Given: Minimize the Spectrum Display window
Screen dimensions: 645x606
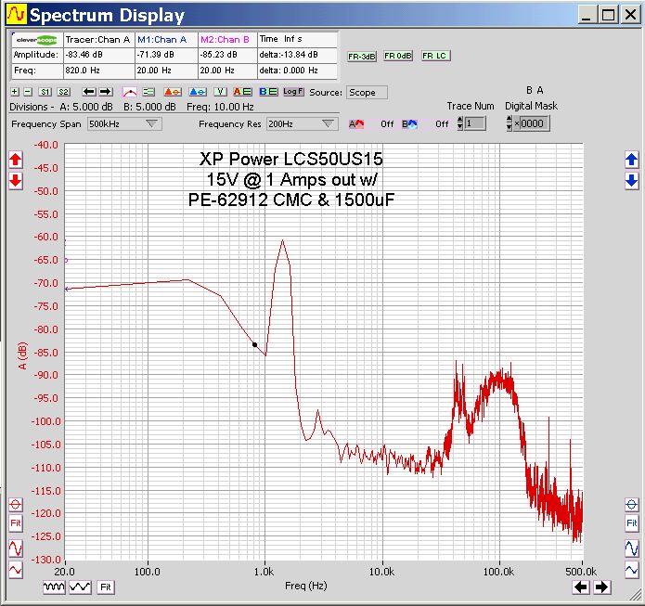Looking at the screenshot, I should [587, 15].
